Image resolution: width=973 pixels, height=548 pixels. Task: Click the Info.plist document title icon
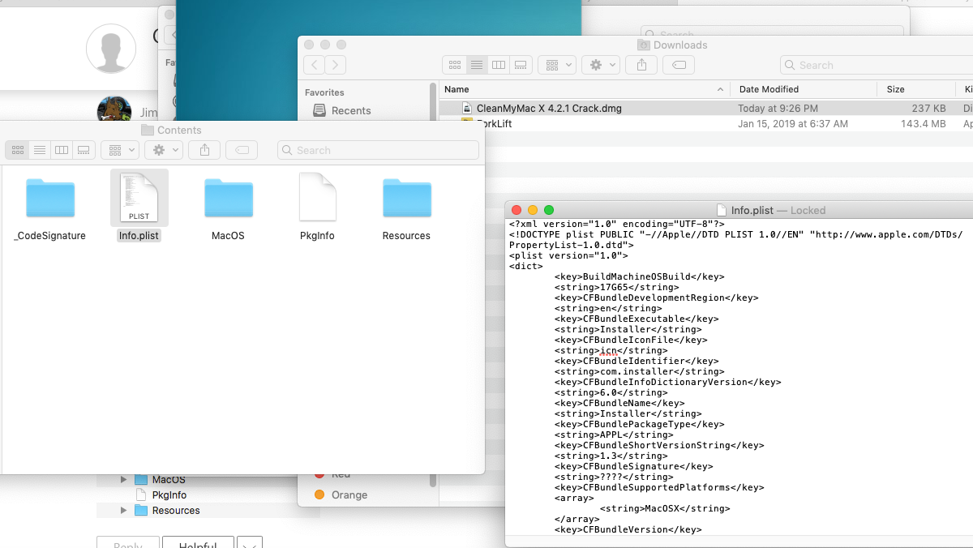(722, 210)
